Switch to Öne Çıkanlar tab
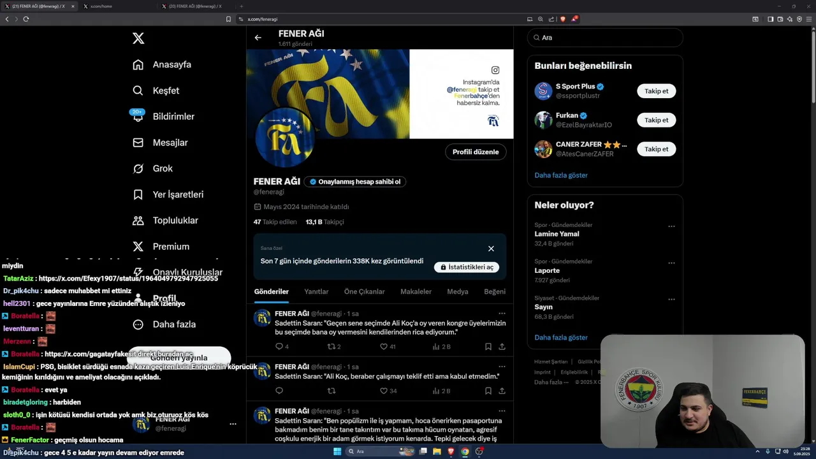Image resolution: width=816 pixels, height=459 pixels. [365, 292]
